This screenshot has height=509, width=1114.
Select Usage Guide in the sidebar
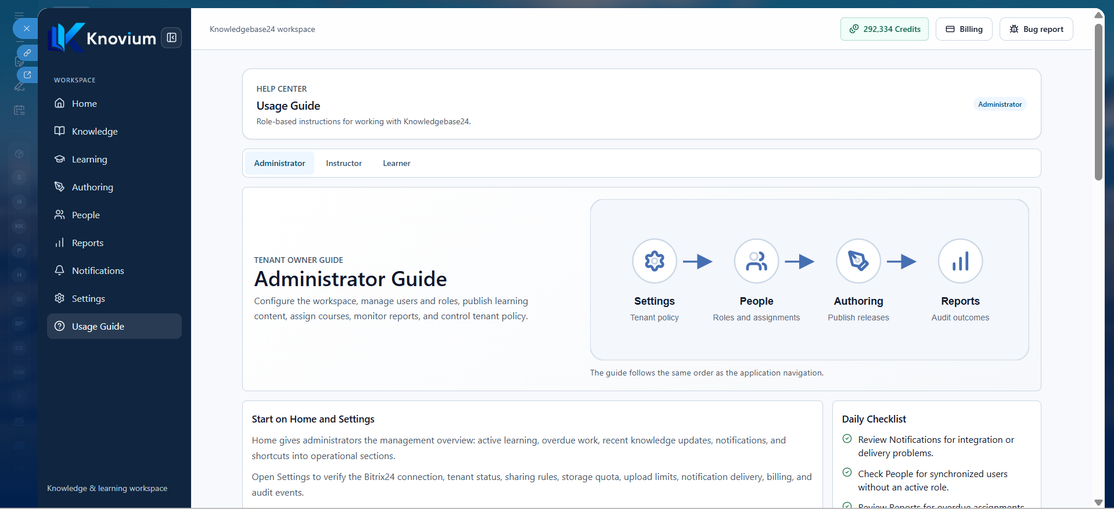click(114, 326)
